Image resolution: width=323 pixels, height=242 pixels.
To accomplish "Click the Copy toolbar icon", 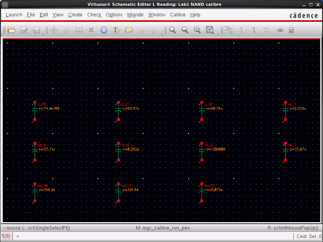I will (x=66, y=30).
